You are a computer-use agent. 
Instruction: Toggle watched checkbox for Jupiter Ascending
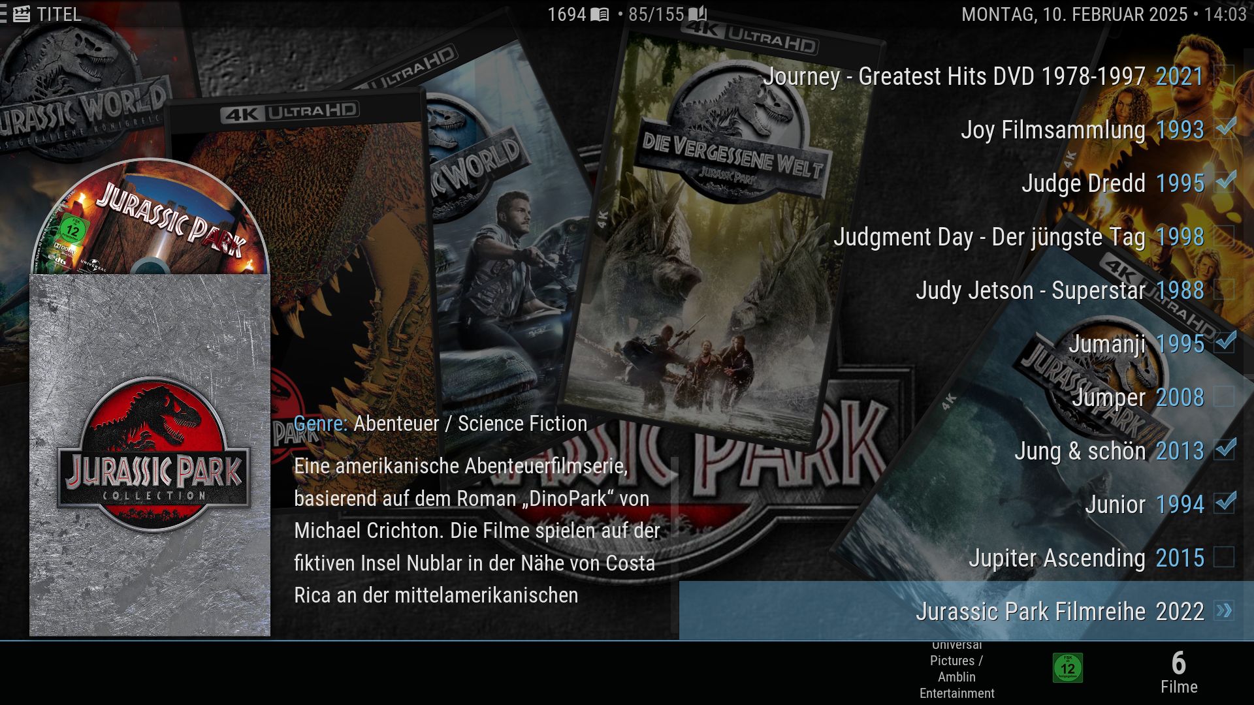click(1224, 557)
